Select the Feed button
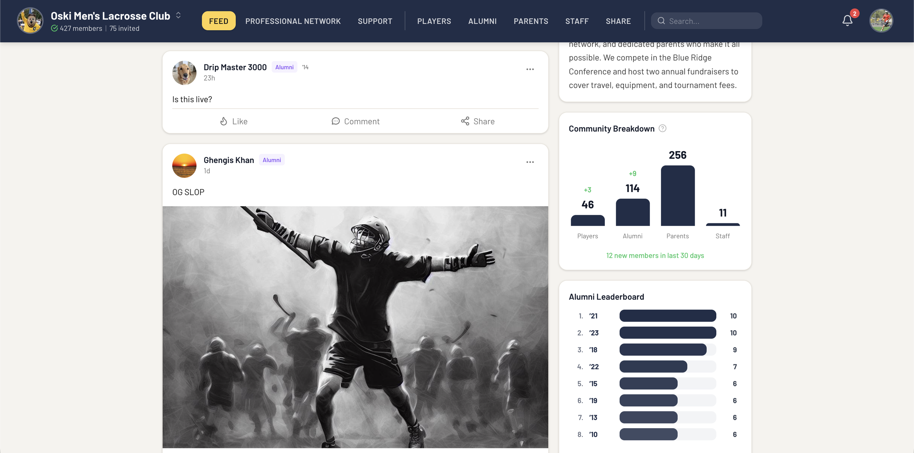This screenshot has height=453, width=914. (x=218, y=21)
